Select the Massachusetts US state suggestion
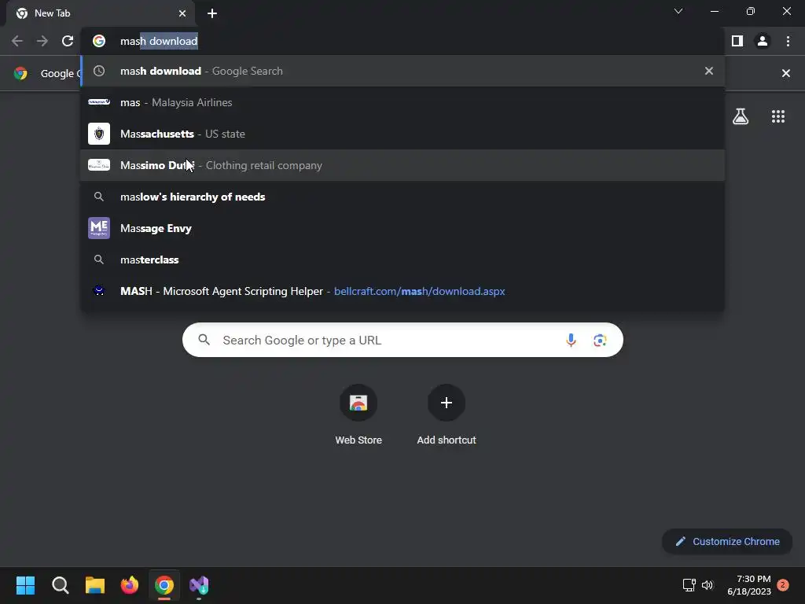The image size is (805, 604). (402, 134)
